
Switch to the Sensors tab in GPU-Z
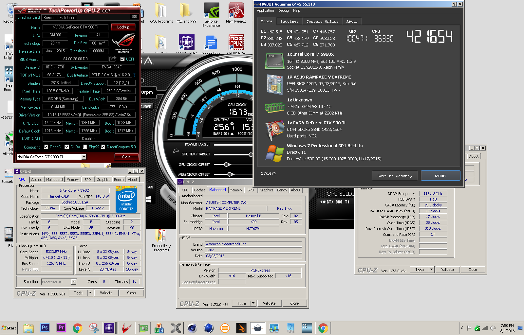pos(50,17)
